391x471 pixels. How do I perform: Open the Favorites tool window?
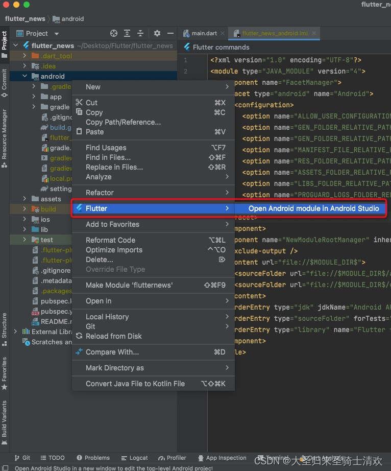[4, 373]
